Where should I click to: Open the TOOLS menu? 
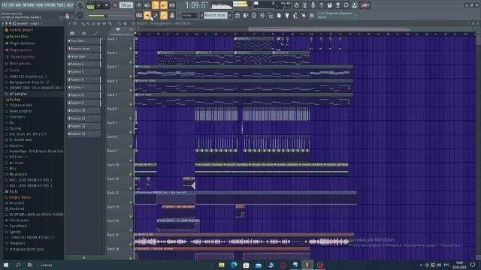[x=61, y=5]
